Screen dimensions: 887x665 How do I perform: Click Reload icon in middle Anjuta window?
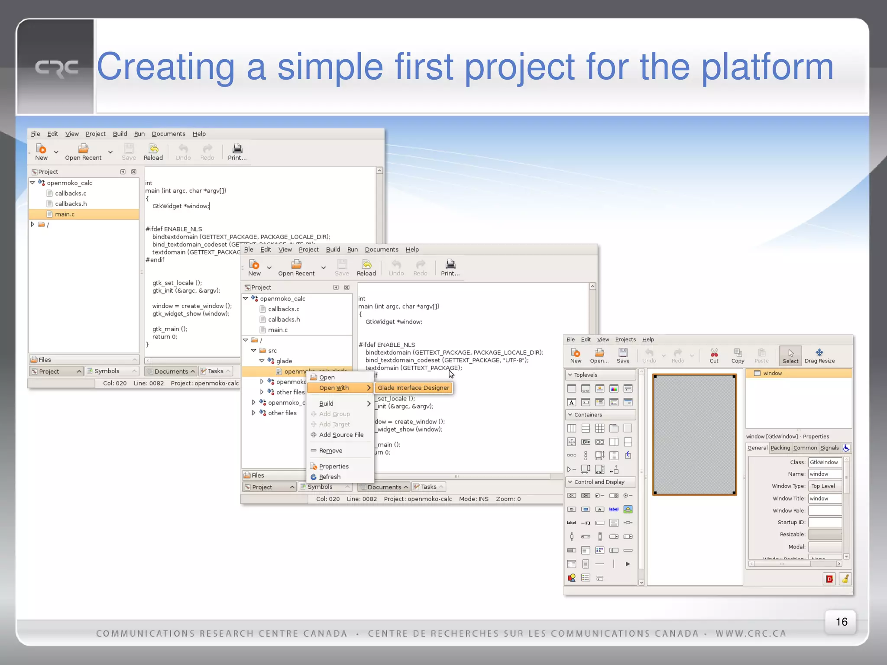(x=366, y=264)
